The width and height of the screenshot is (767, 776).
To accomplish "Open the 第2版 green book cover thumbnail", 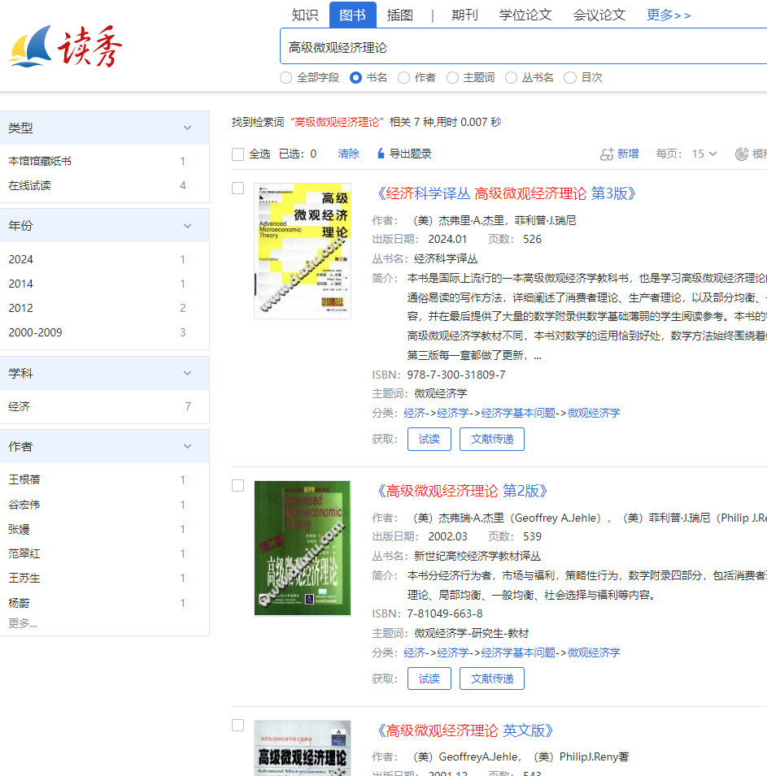I will click(303, 548).
